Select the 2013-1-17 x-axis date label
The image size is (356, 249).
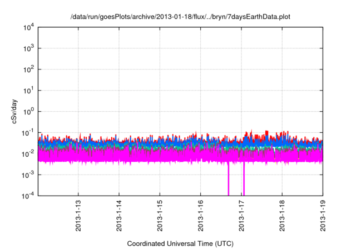241,216
